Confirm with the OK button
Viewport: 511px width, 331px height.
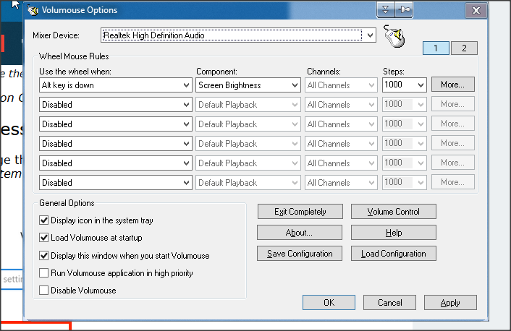[x=329, y=302]
